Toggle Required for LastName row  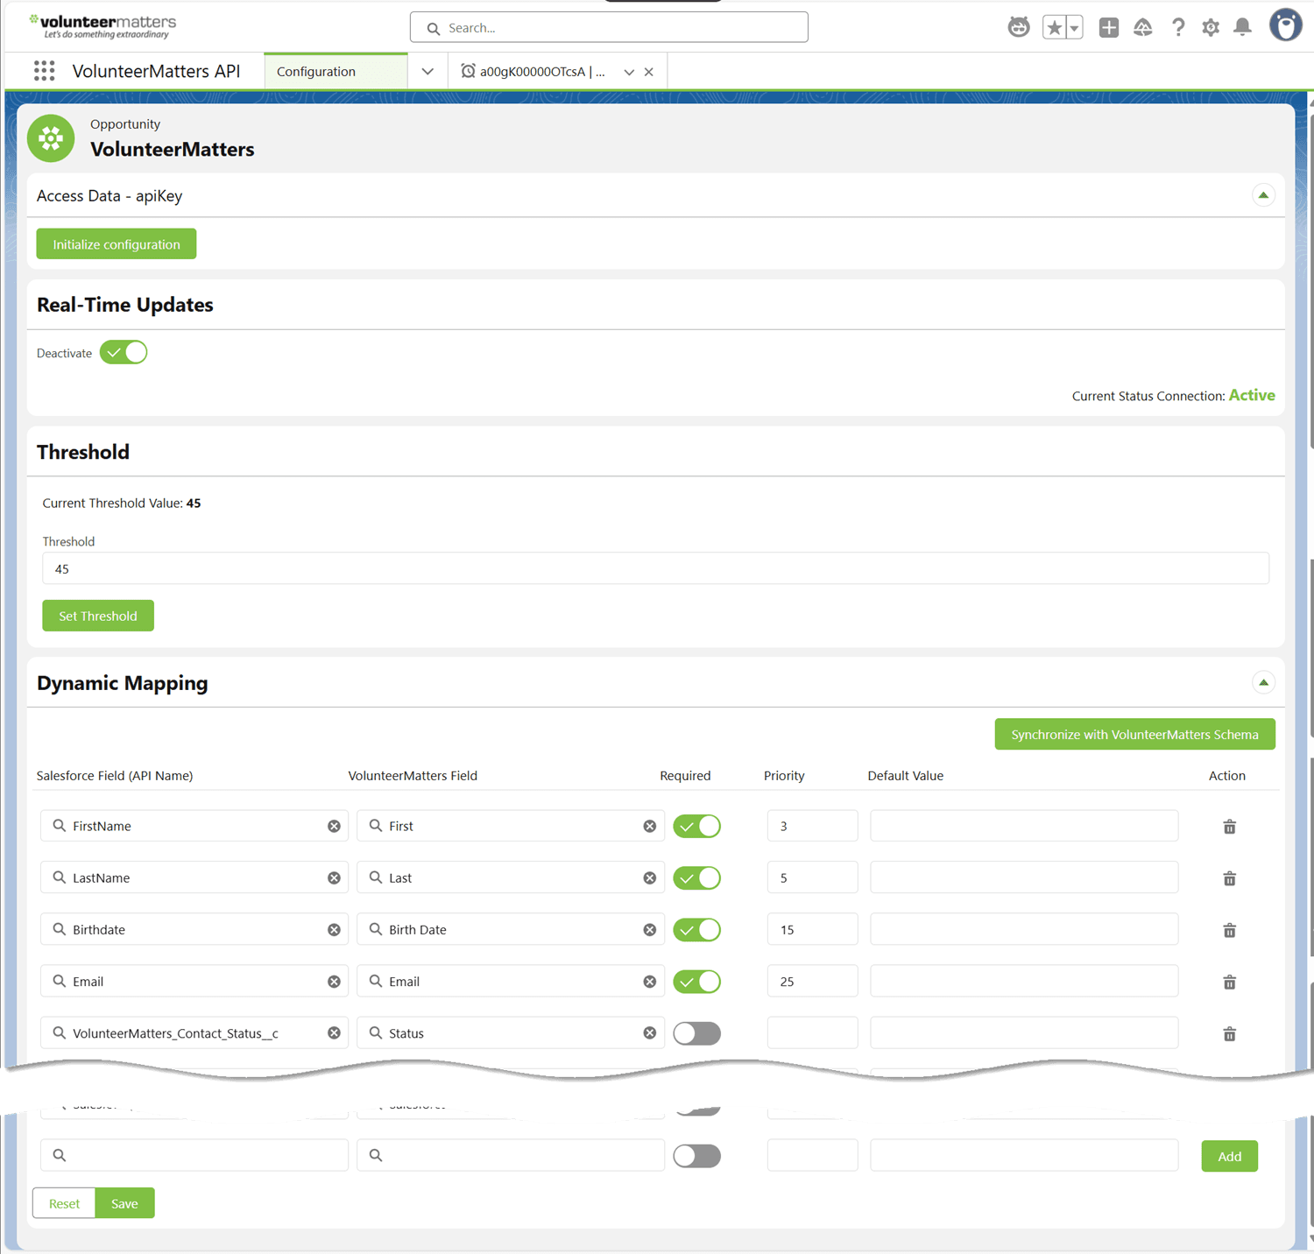click(x=696, y=877)
